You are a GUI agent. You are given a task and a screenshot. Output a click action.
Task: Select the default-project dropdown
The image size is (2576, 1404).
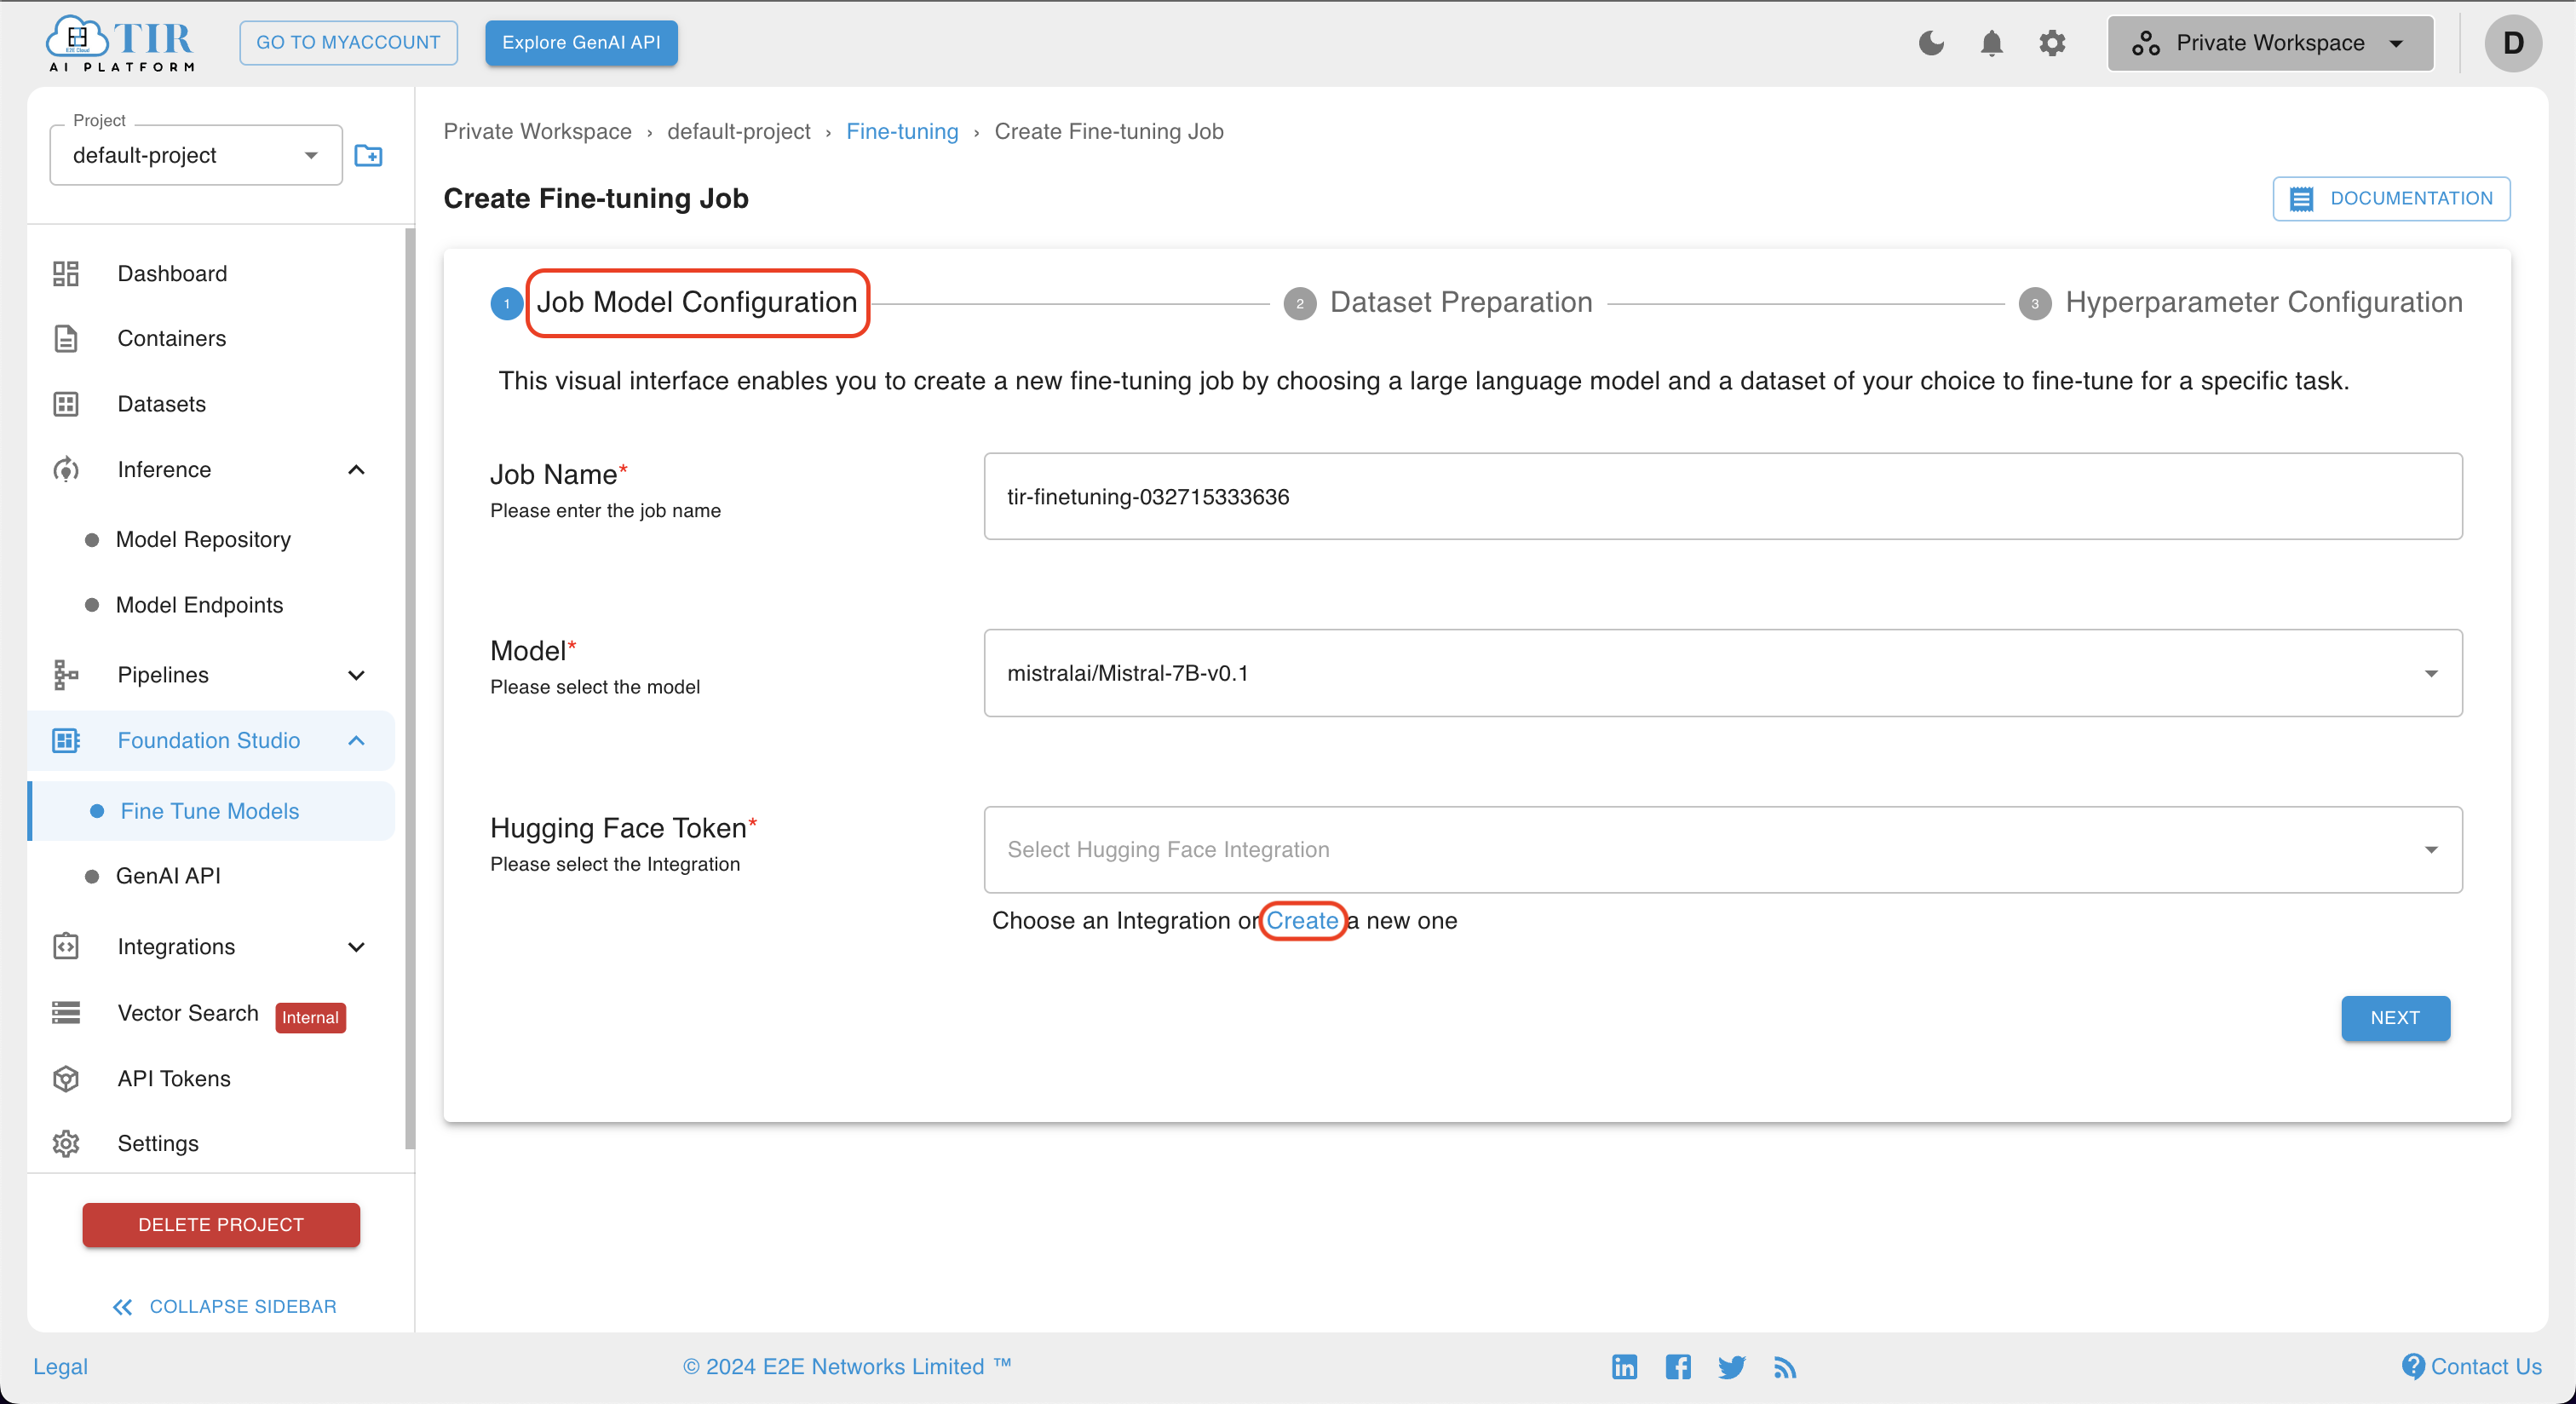192,156
